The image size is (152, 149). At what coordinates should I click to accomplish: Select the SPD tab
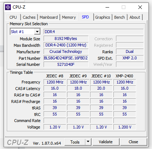(85, 17)
